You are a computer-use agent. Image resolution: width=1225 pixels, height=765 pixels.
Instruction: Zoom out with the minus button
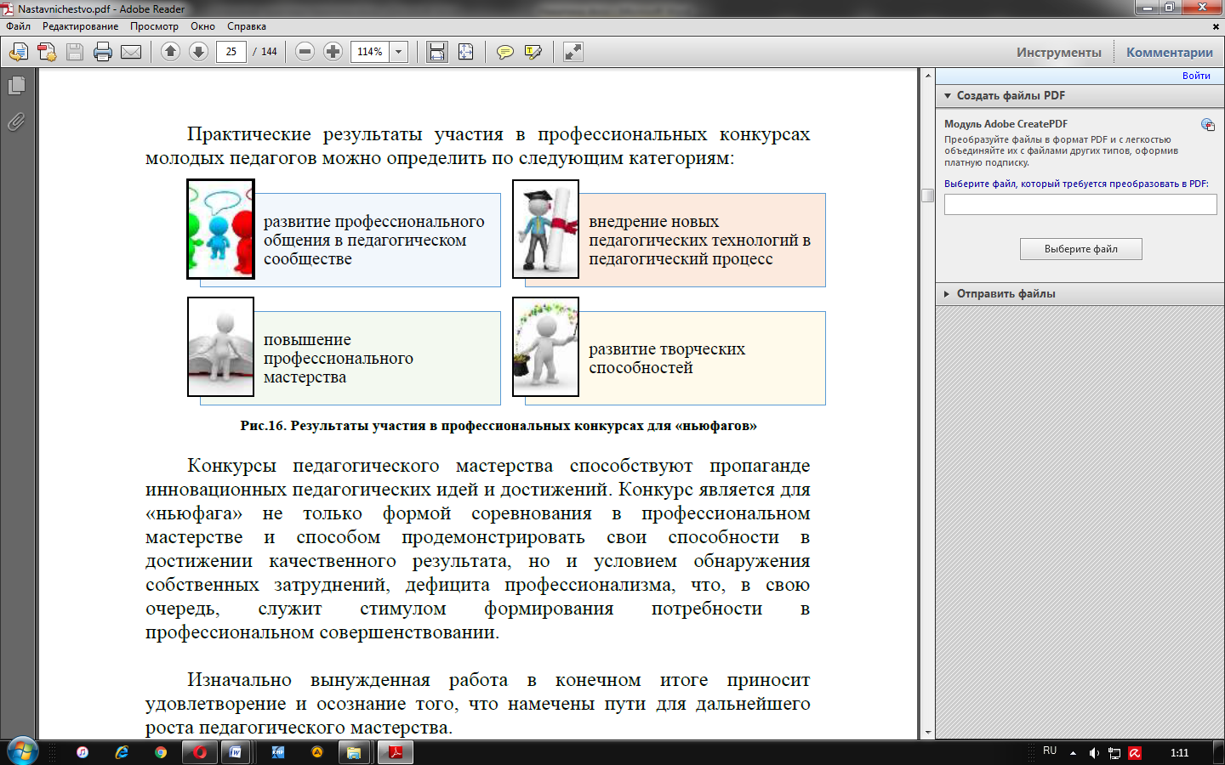[305, 52]
